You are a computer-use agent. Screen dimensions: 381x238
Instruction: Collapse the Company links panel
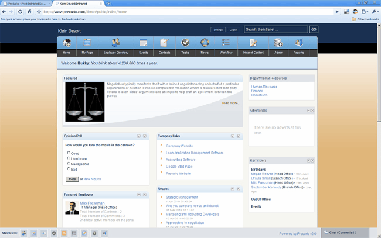(232, 136)
